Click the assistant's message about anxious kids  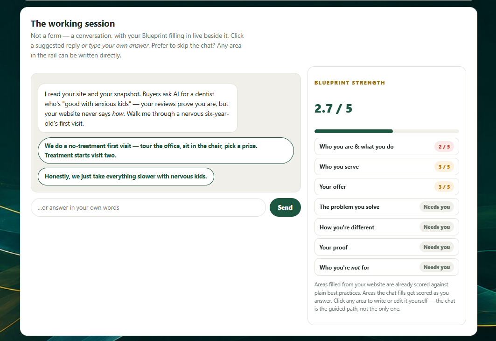pyautogui.click(x=138, y=108)
